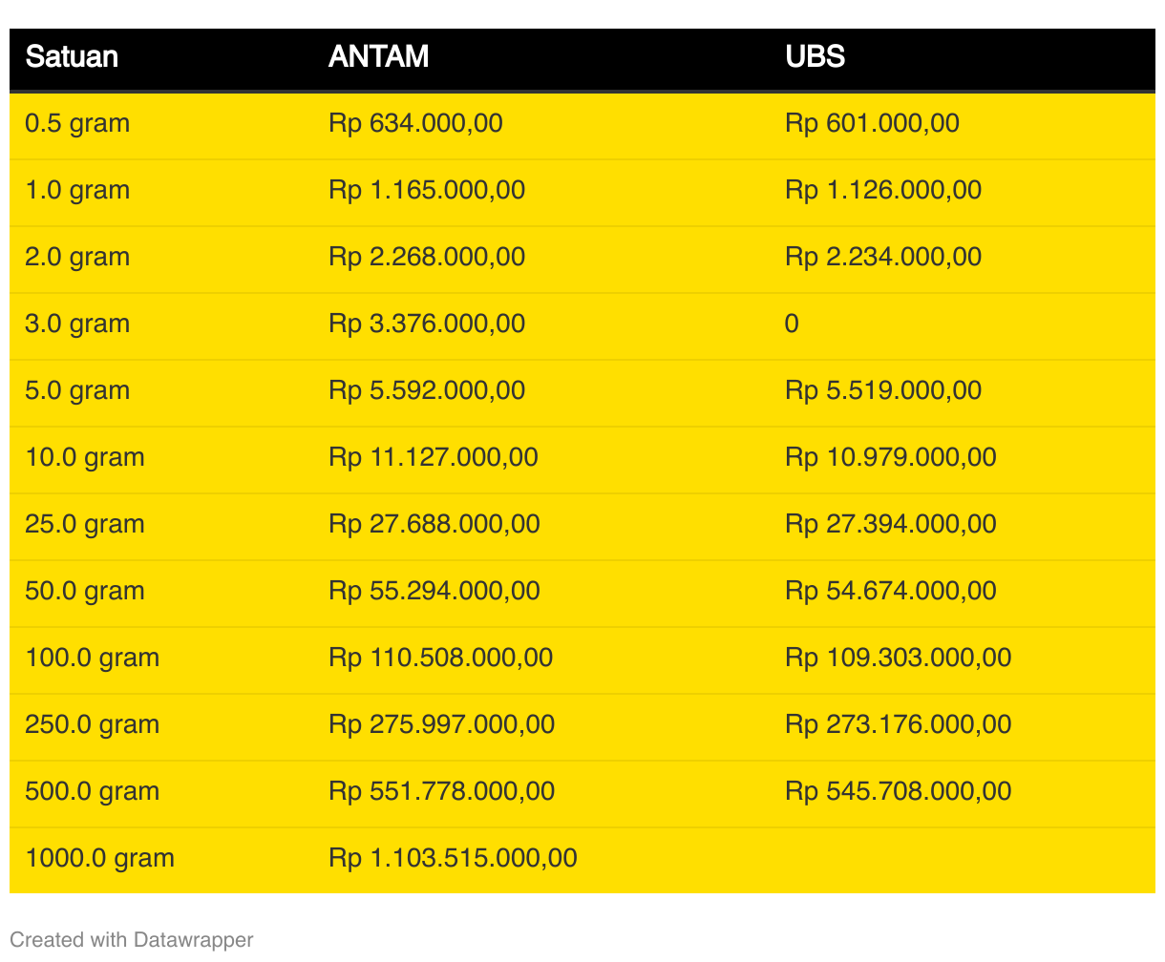Select ANTAM price Rp 1.103.515.000,00
1165x962 pixels.
(x=453, y=859)
